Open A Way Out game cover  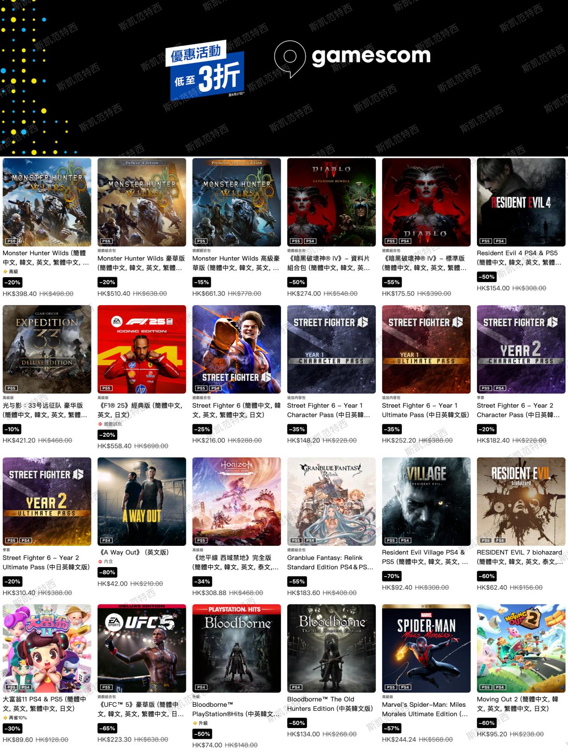142,501
